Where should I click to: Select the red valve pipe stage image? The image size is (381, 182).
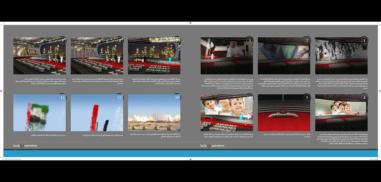(x=284, y=113)
